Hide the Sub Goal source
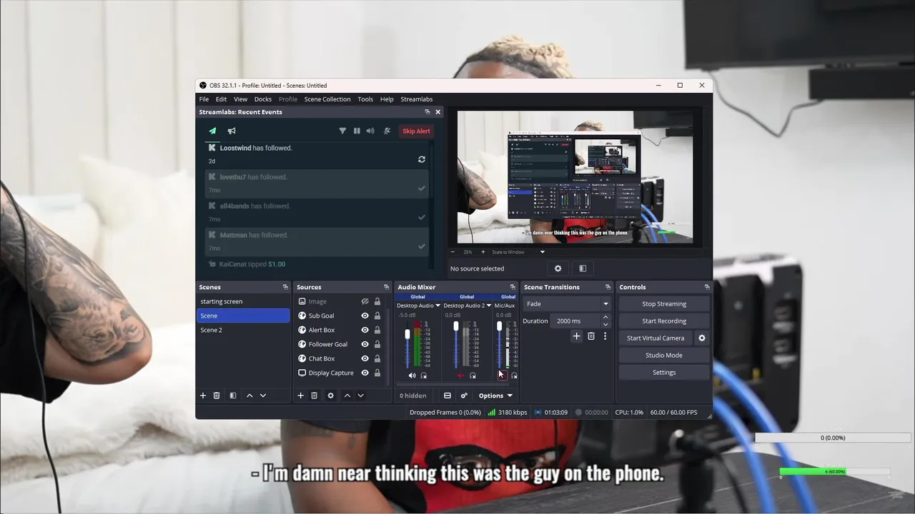This screenshot has width=915, height=514. pyautogui.click(x=365, y=316)
